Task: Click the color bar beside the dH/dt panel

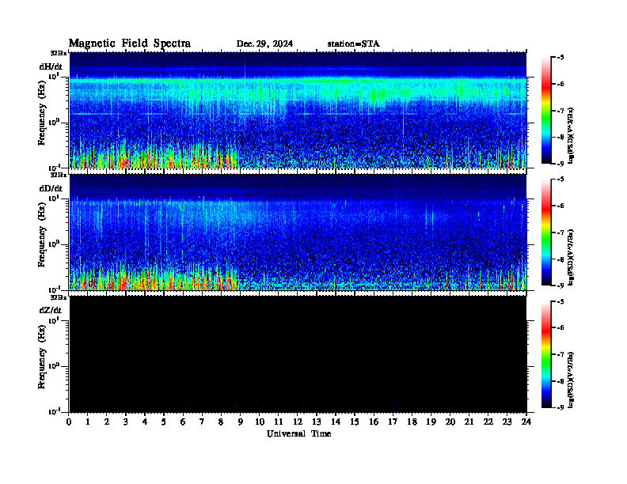Action: 546,111
